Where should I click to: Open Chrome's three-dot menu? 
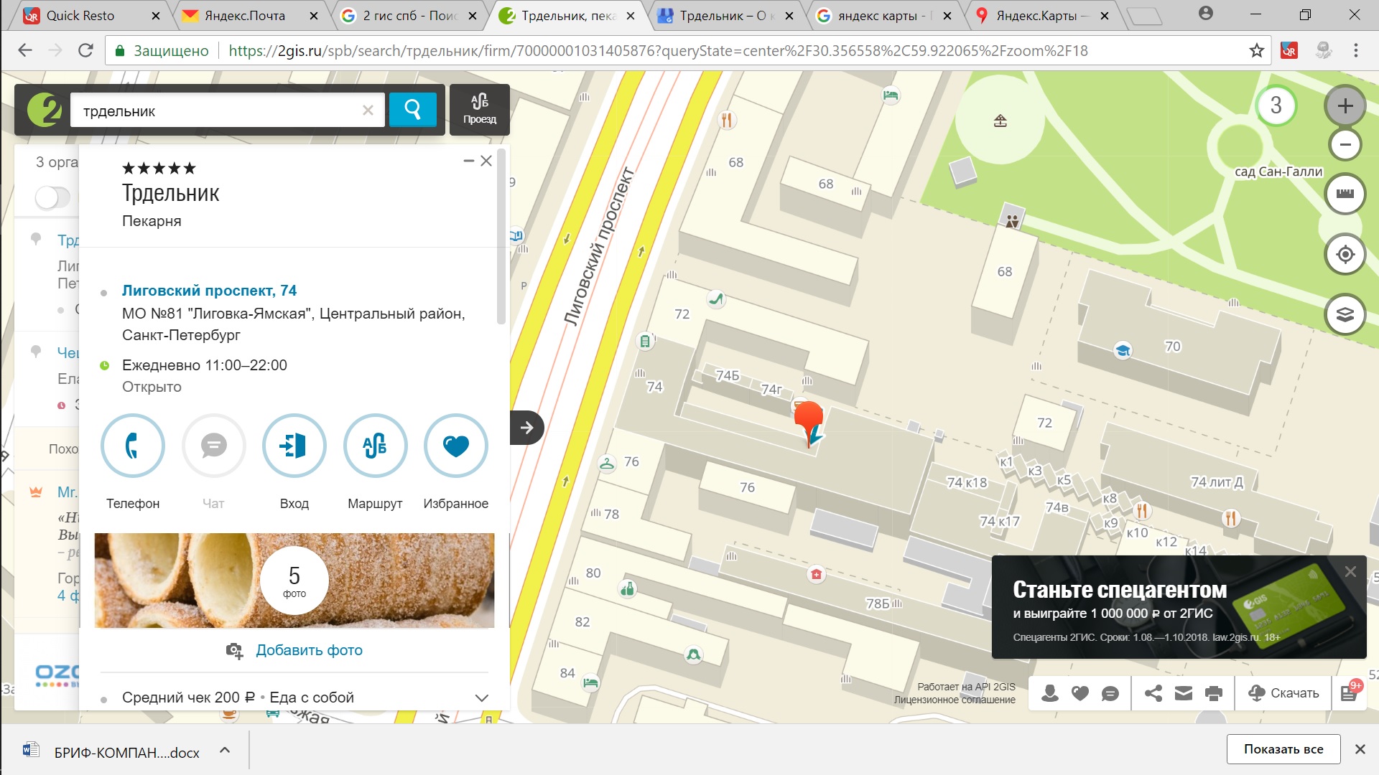[1356, 50]
